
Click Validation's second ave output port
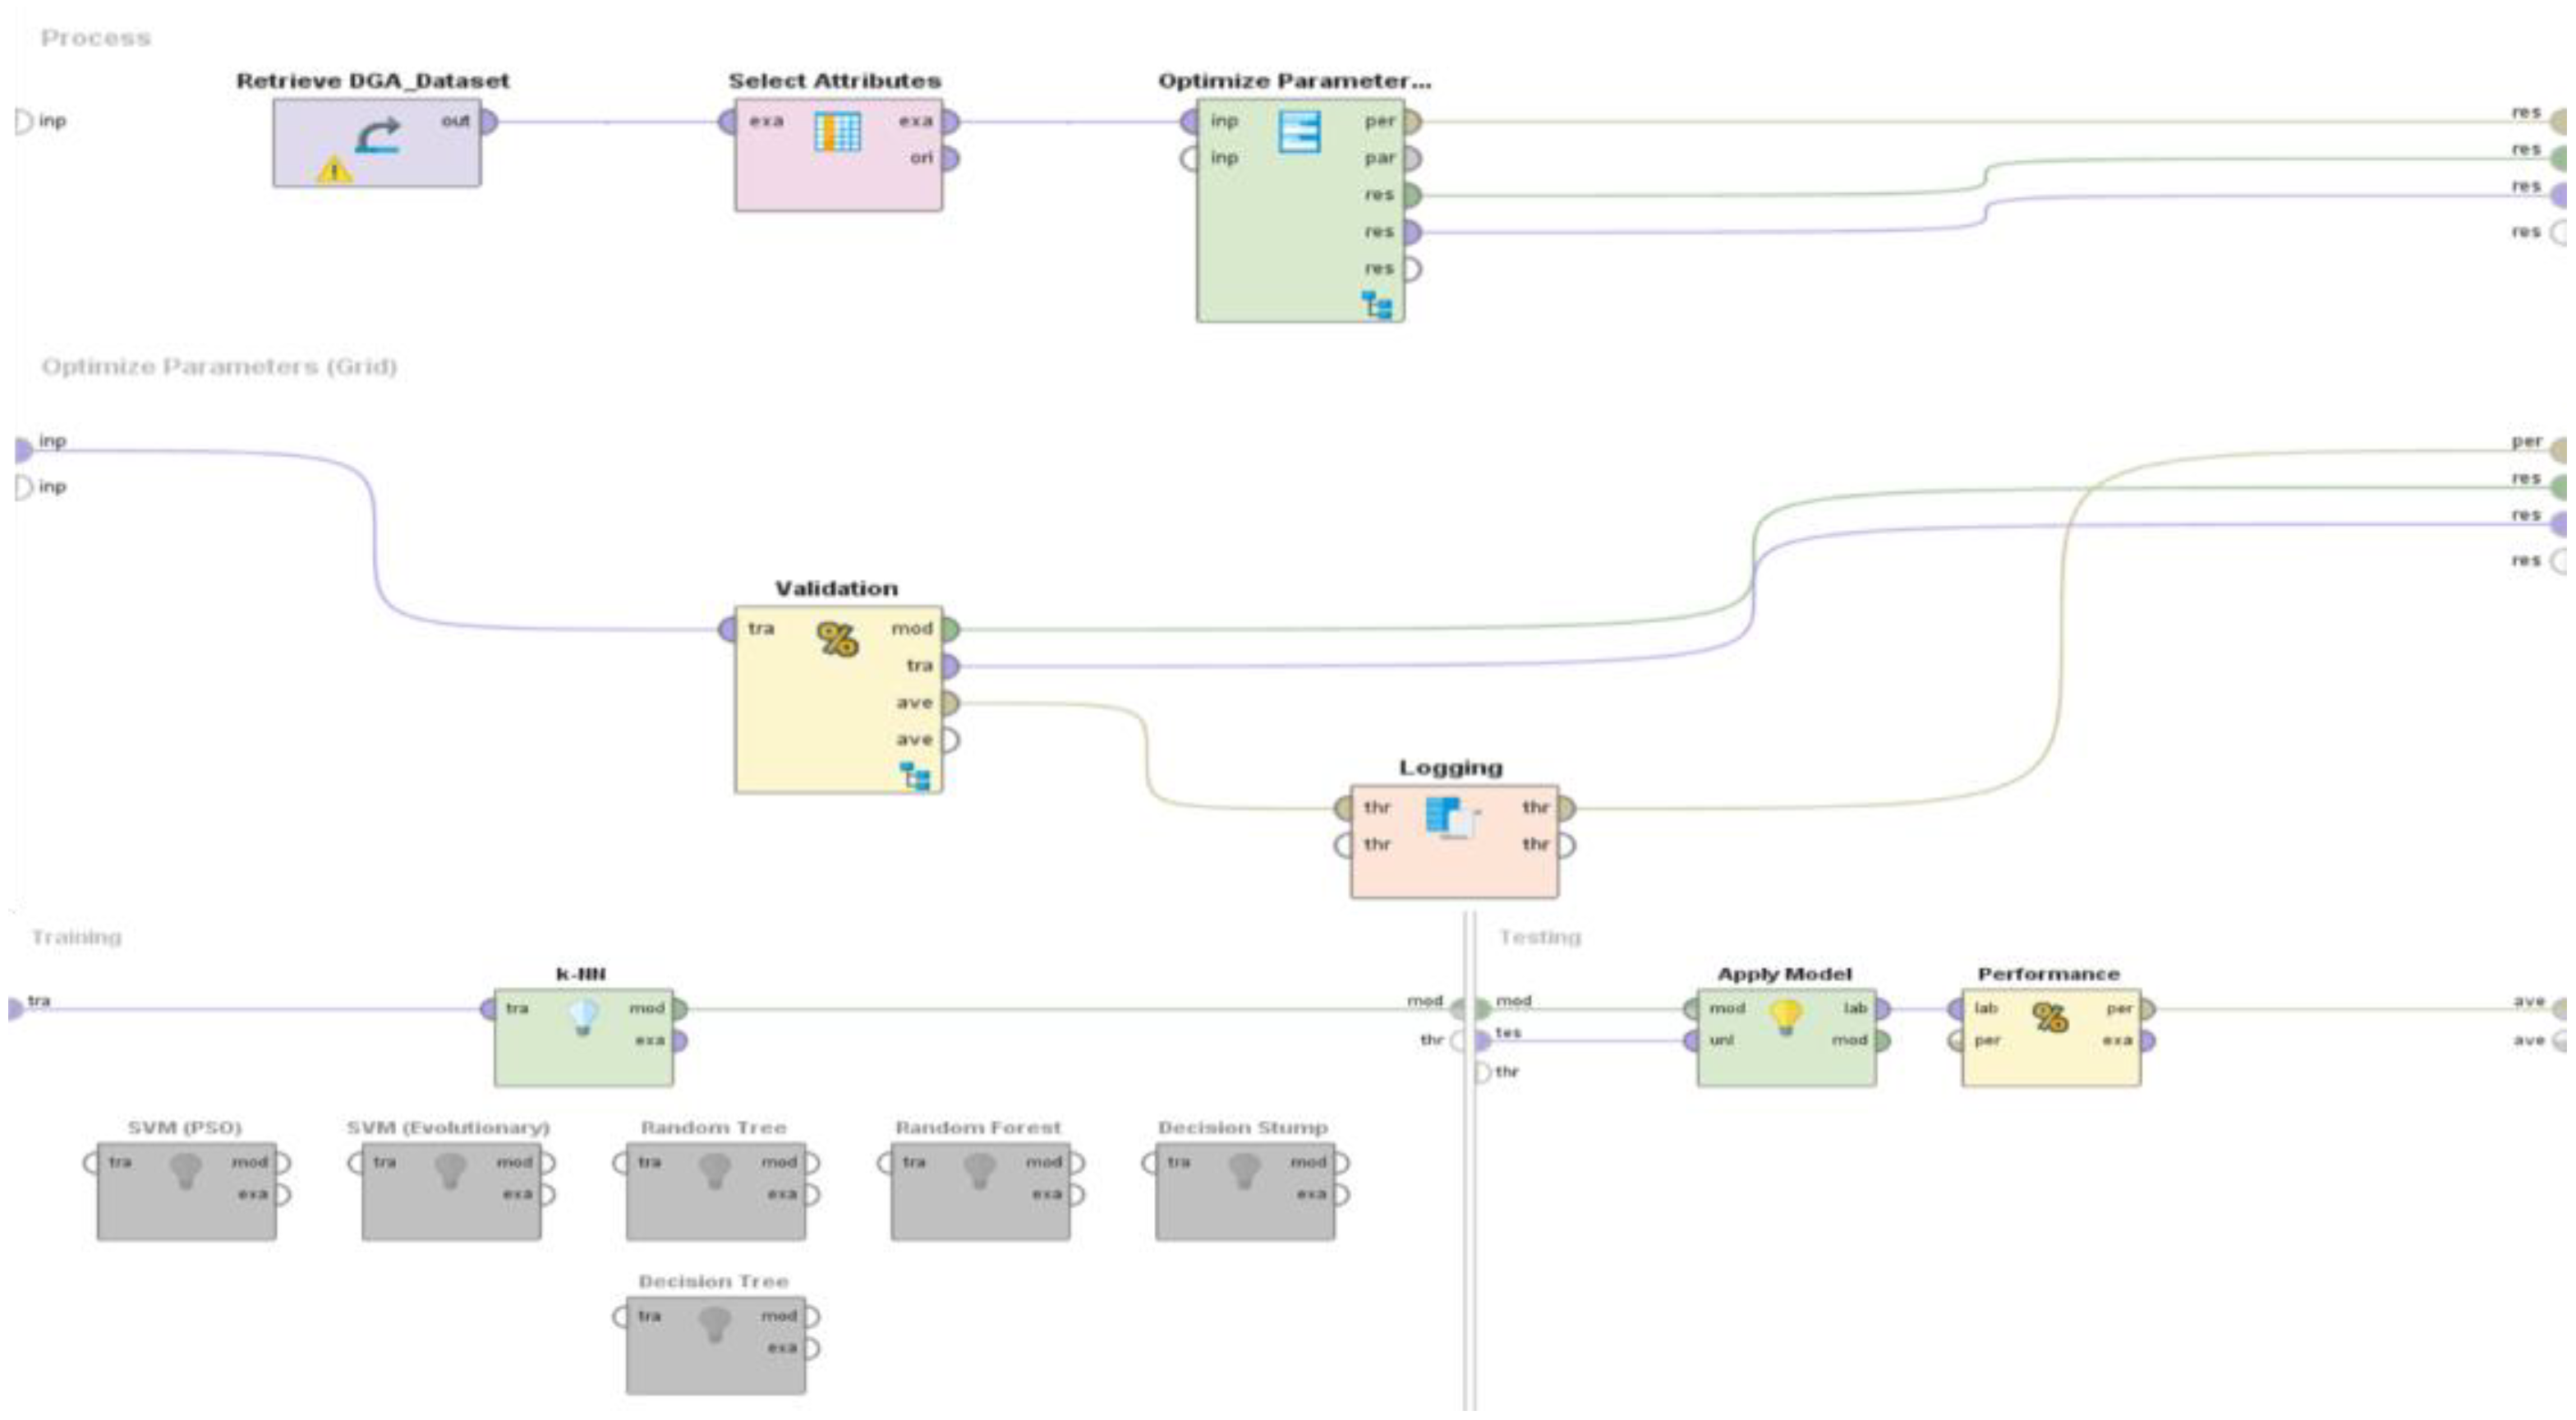pyautogui.click(x=950, y=740)
